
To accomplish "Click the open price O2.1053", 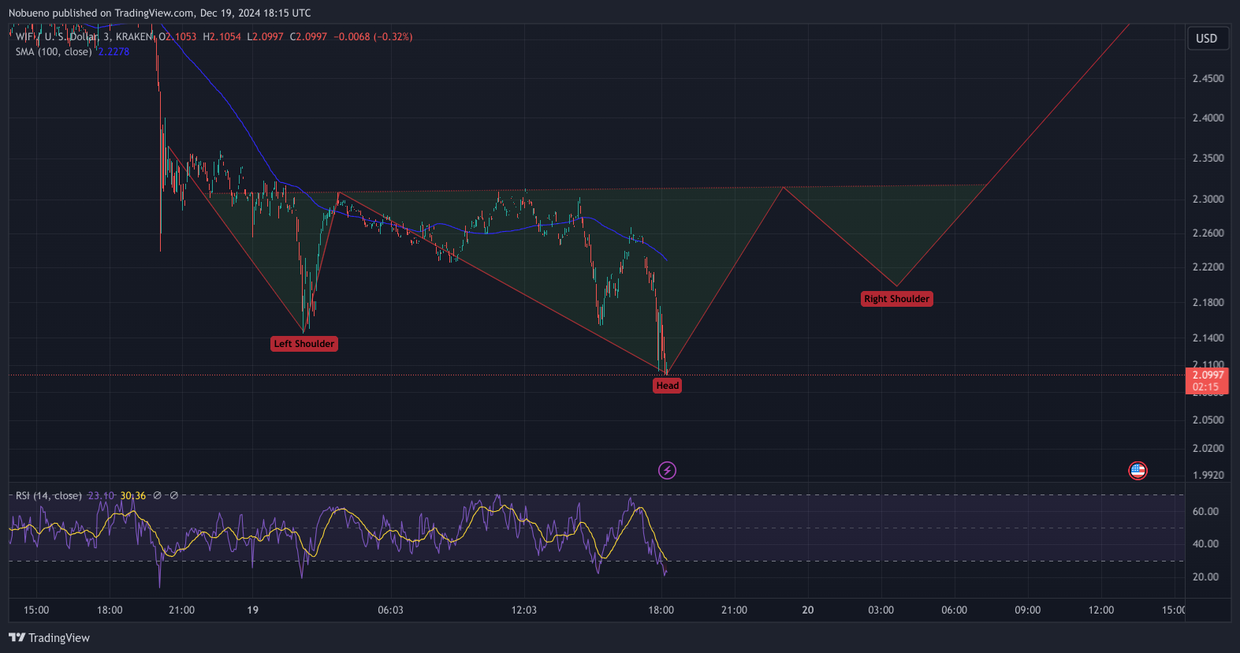I will coord(177,37).
